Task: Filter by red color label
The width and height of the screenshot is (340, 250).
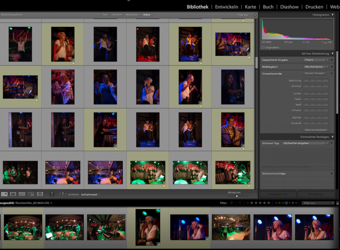Action: (276, 203)
